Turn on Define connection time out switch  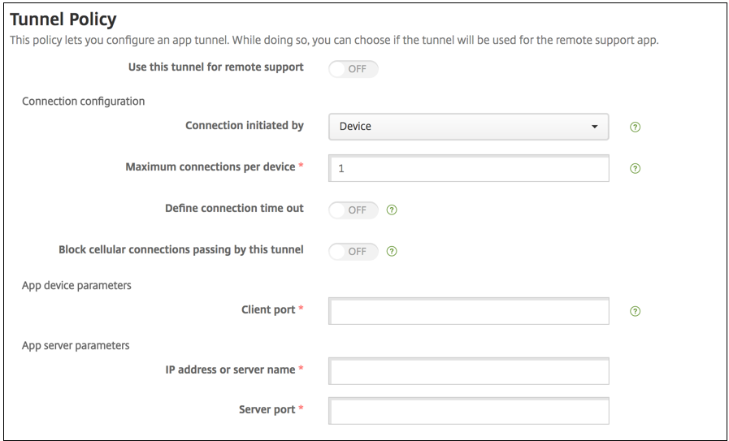click(x=354, y=210)
